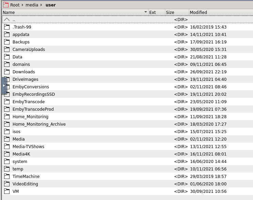This screenshot has width=253, height=200.
Task: Select the domains folder name
Action: [21, 64]
